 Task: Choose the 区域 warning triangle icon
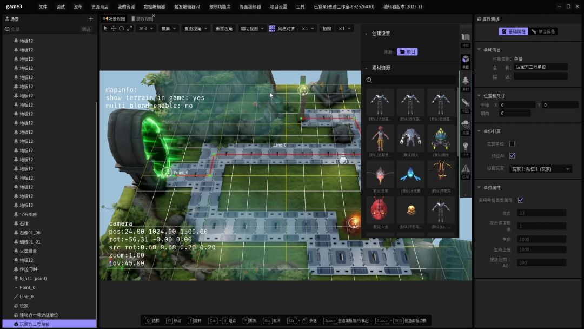tap(466, 170)
